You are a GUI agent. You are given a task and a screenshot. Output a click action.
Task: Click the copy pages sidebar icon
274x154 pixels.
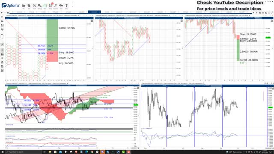click(2, 66)
